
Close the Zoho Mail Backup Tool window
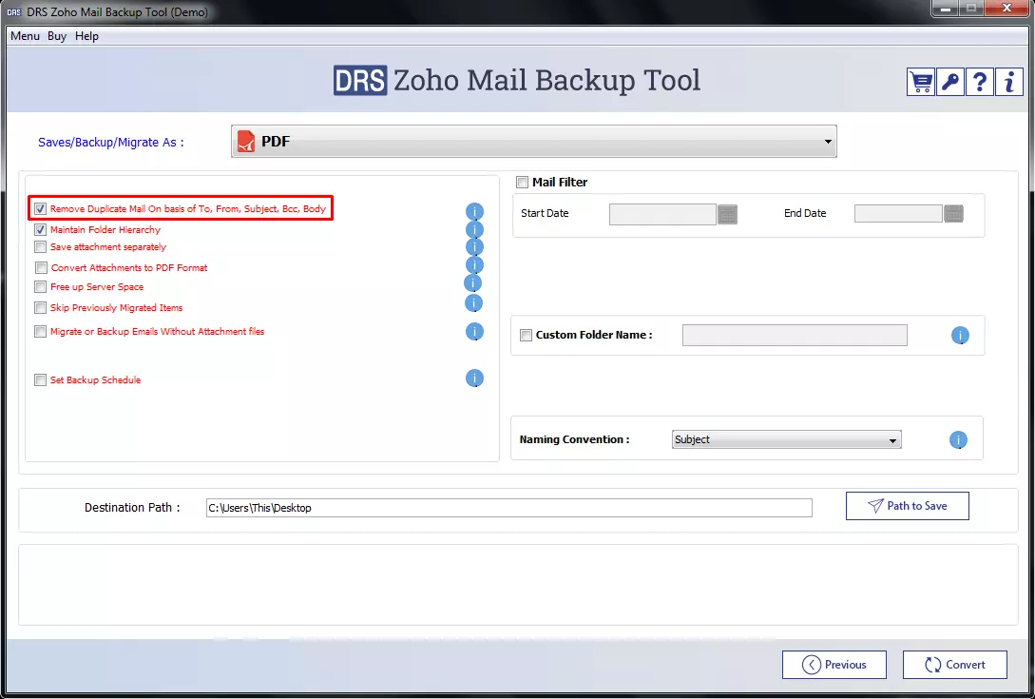click(x=1007, y=9)
